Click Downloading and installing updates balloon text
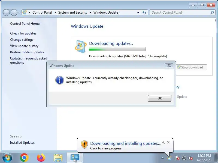 pos(125,143)
